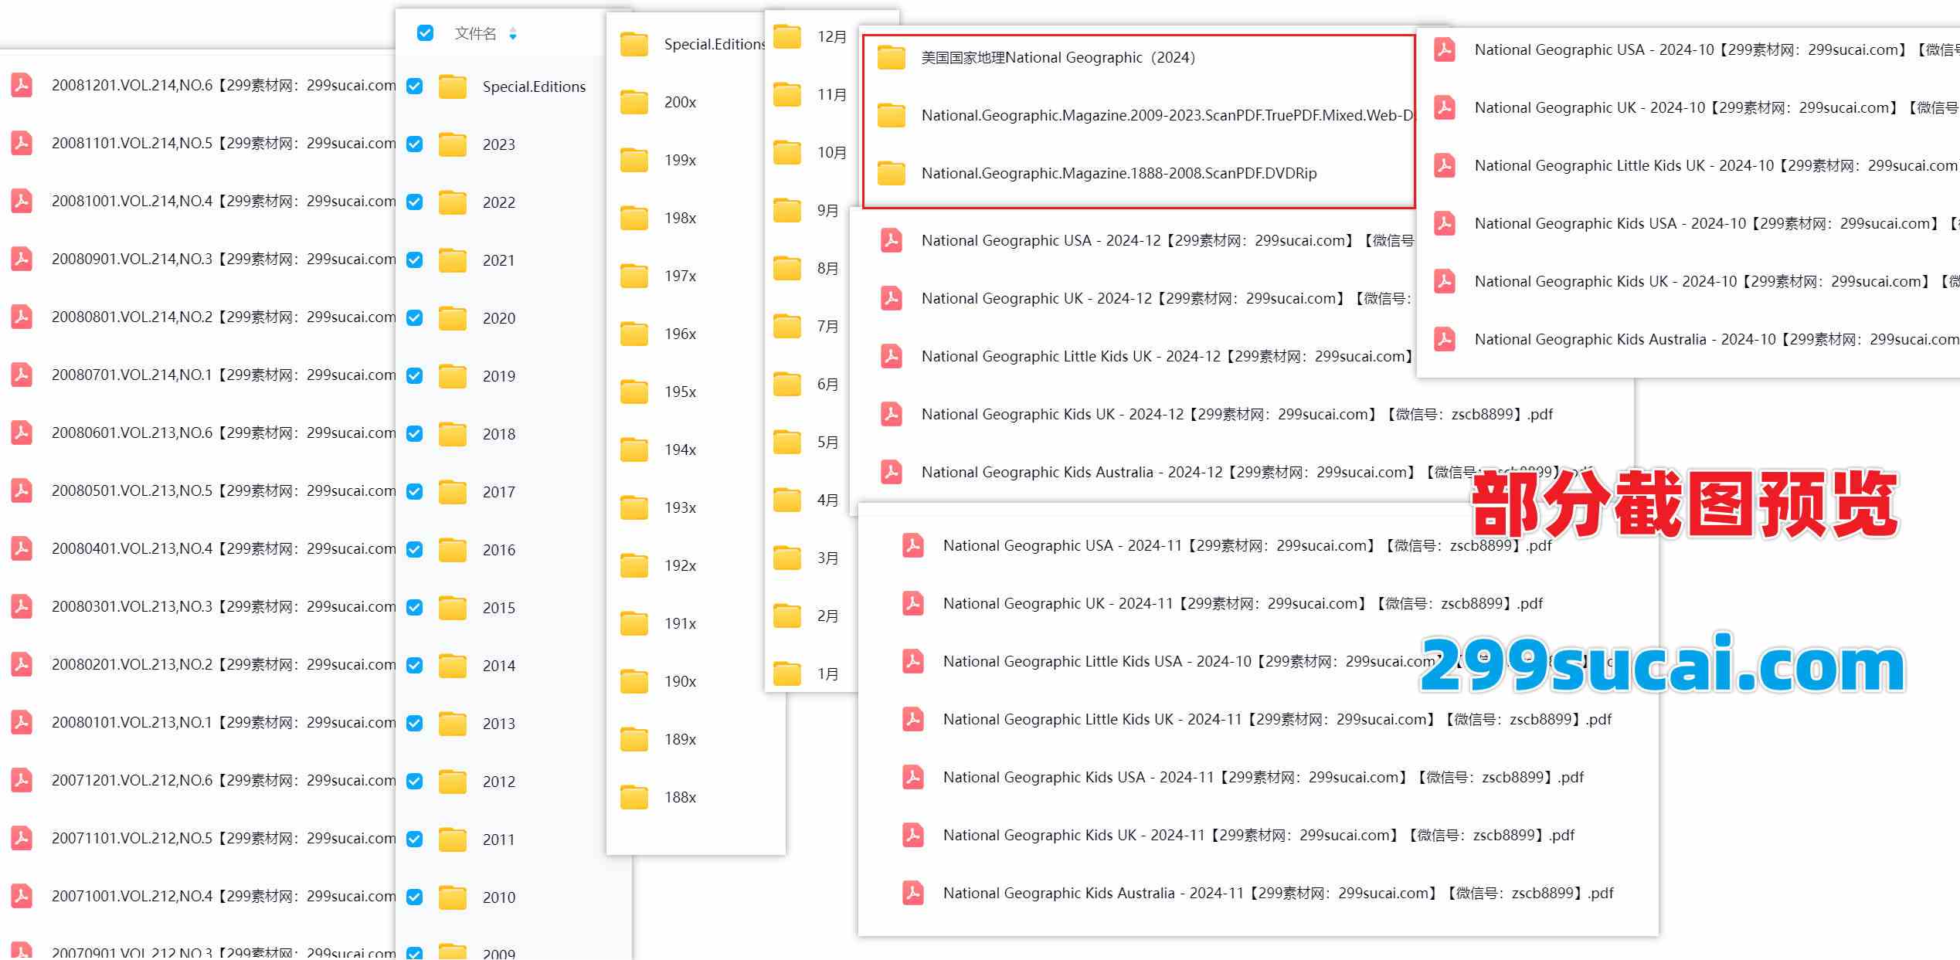Open the 188x decade folder icon
Image resolution: width=1960 pixels, height=960 pixels.
[634, 796]
